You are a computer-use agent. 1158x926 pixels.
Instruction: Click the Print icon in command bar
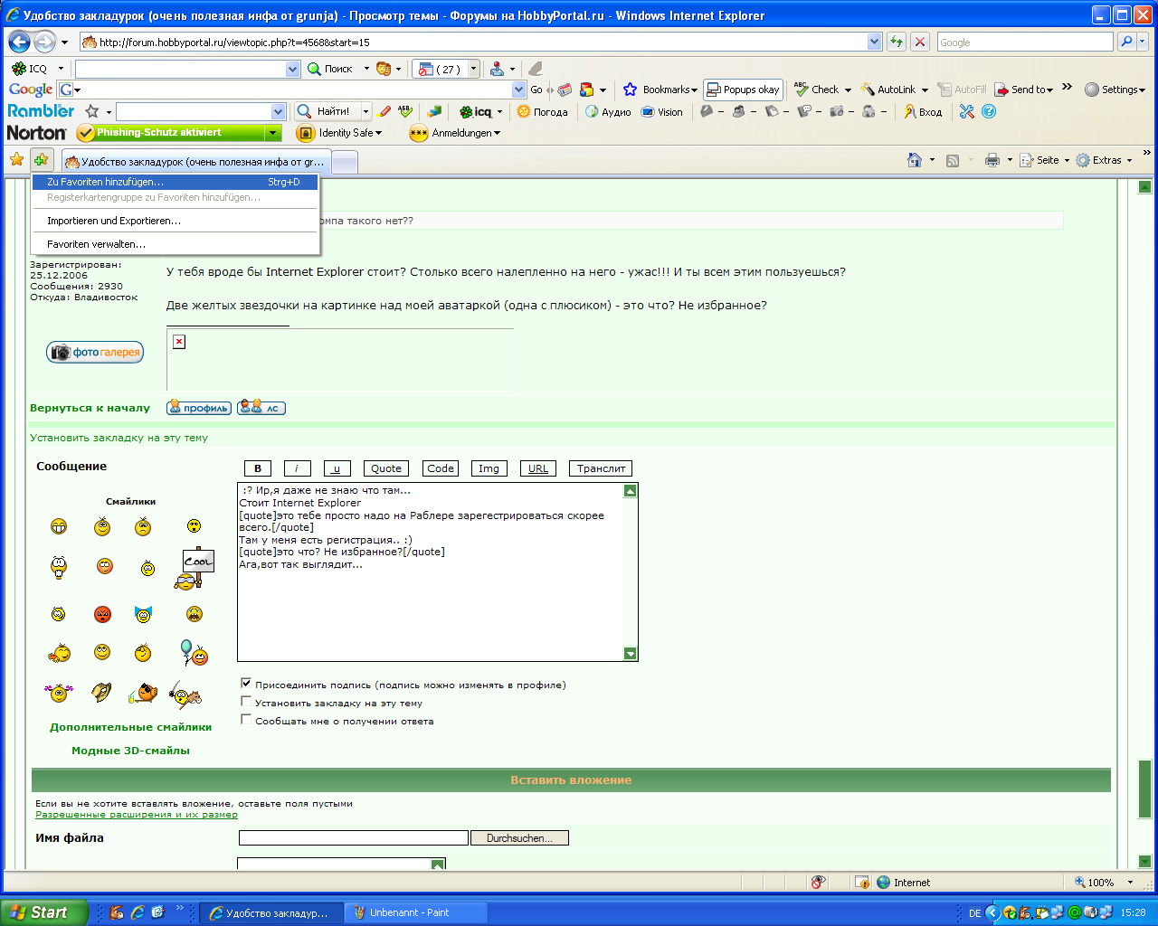(992, 160)
